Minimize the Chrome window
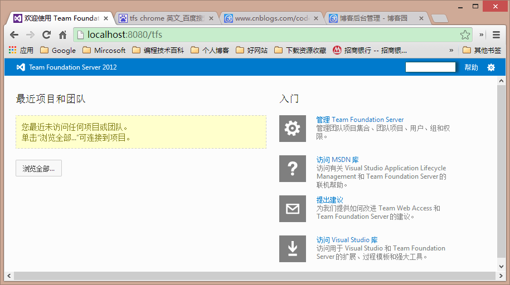This screenshot has width=510, height=285. (460, 7)
